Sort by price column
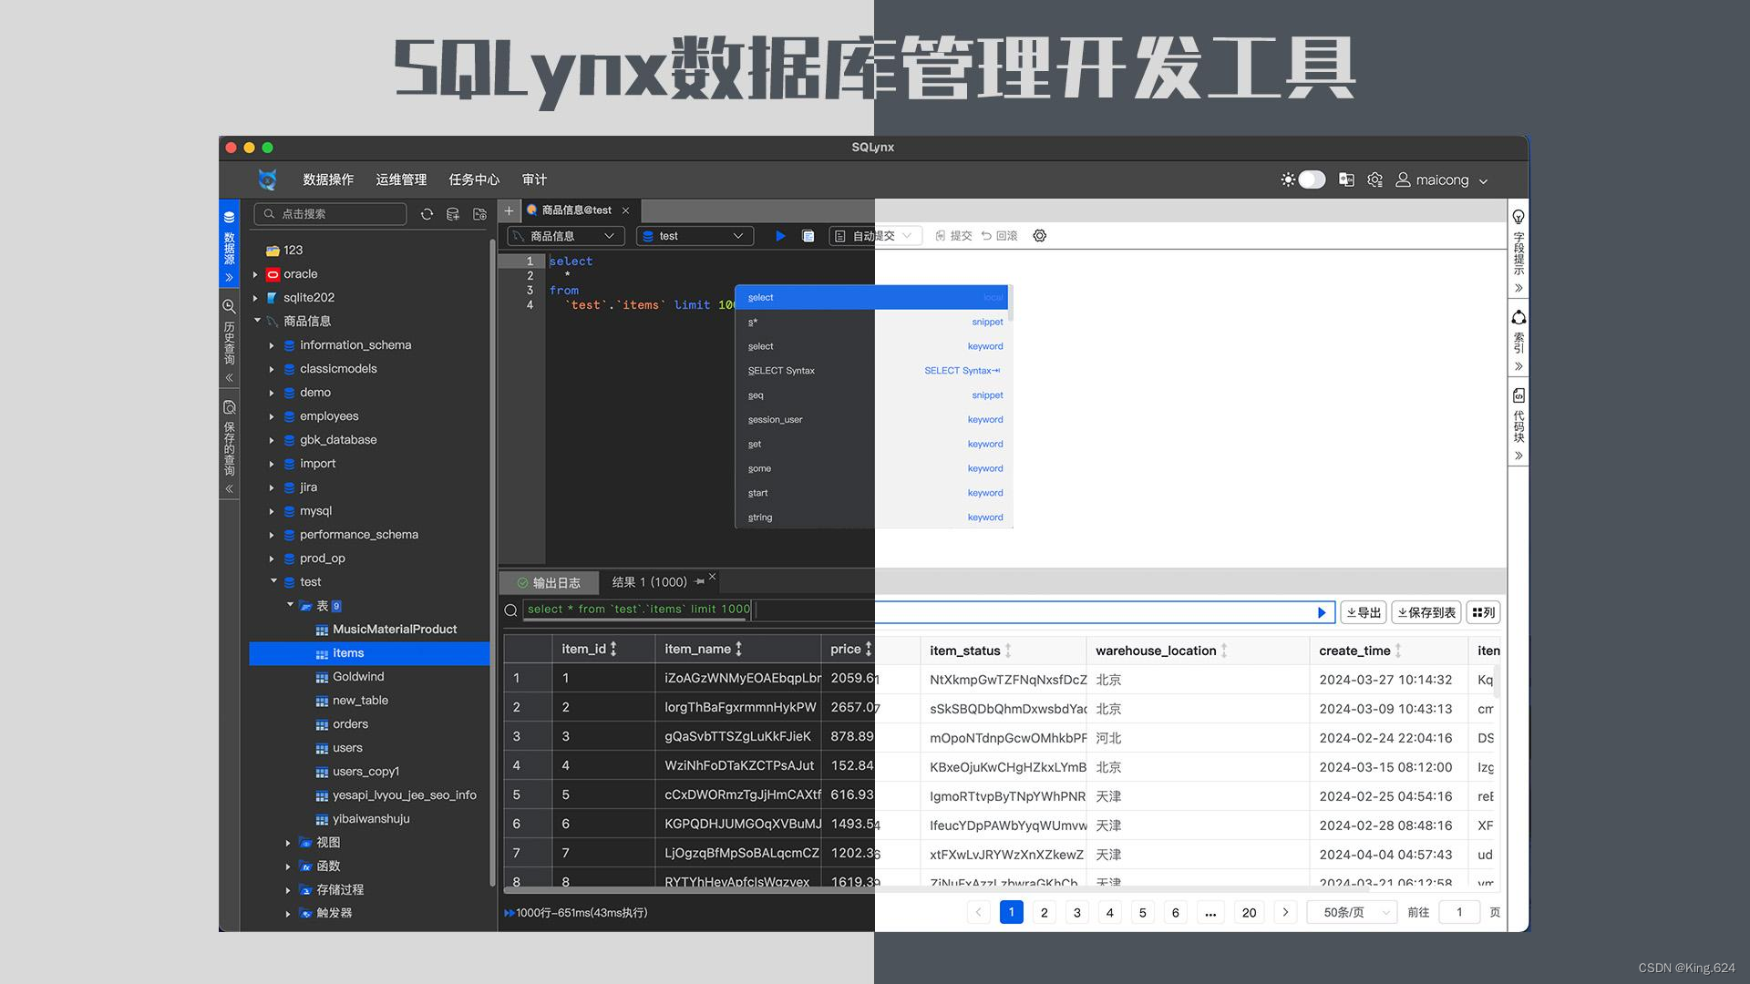 pos(869,649)
